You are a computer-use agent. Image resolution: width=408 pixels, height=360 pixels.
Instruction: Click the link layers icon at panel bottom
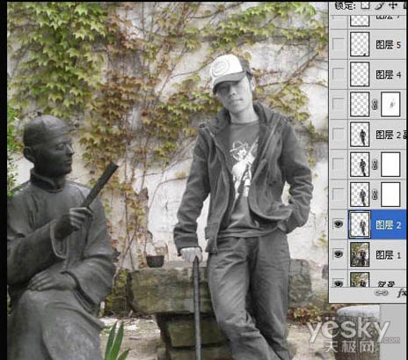(382, 293)
